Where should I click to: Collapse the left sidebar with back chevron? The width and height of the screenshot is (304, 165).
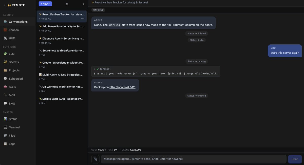(x=4, y=5)
